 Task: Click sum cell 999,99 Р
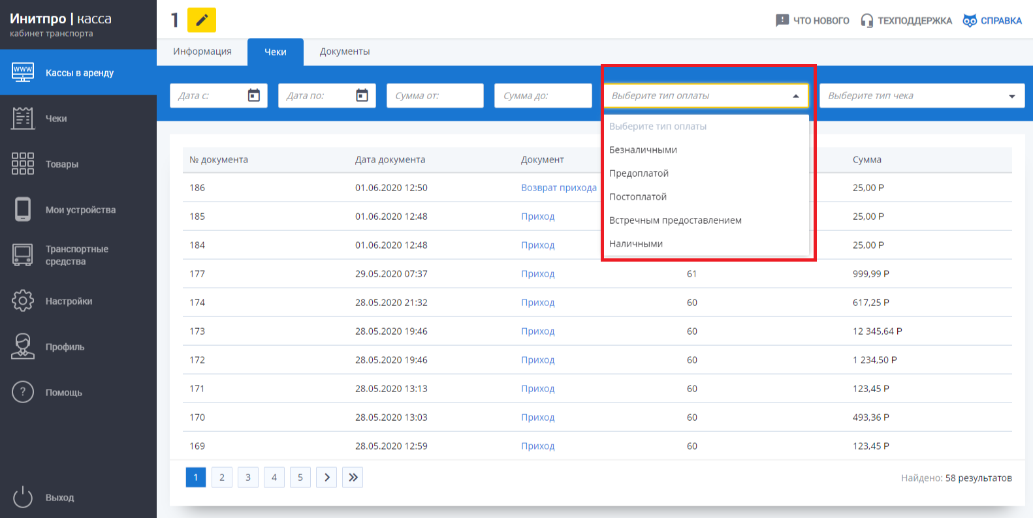tap(871, 273)
